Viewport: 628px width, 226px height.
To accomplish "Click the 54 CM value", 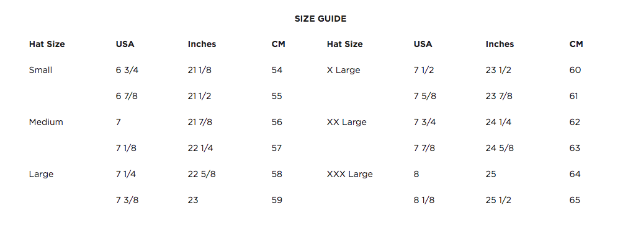I will point(277,70).
